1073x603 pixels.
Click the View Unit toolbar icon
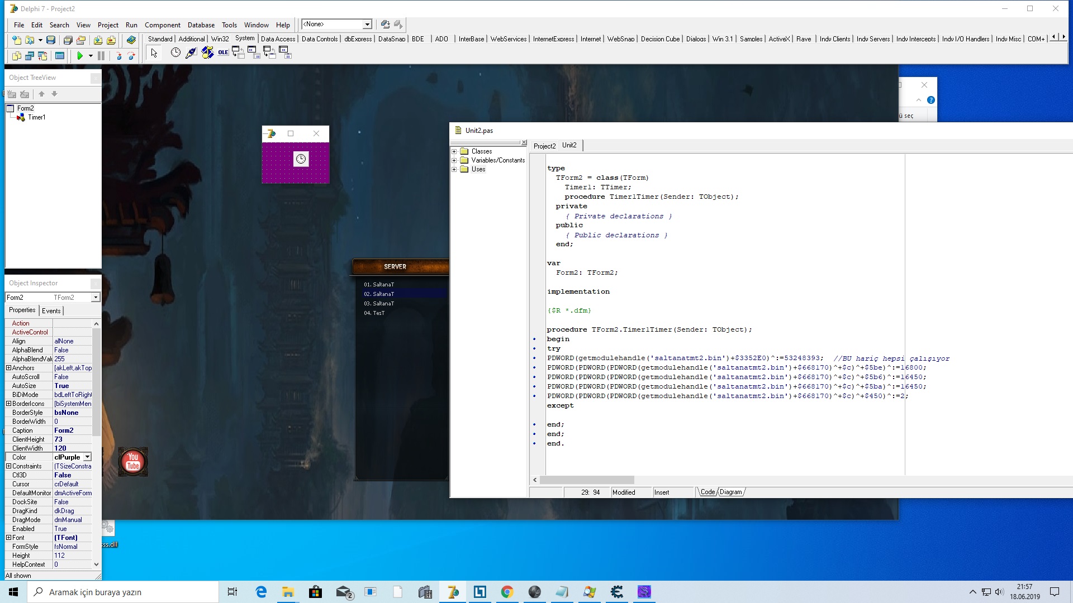[17, 56]
